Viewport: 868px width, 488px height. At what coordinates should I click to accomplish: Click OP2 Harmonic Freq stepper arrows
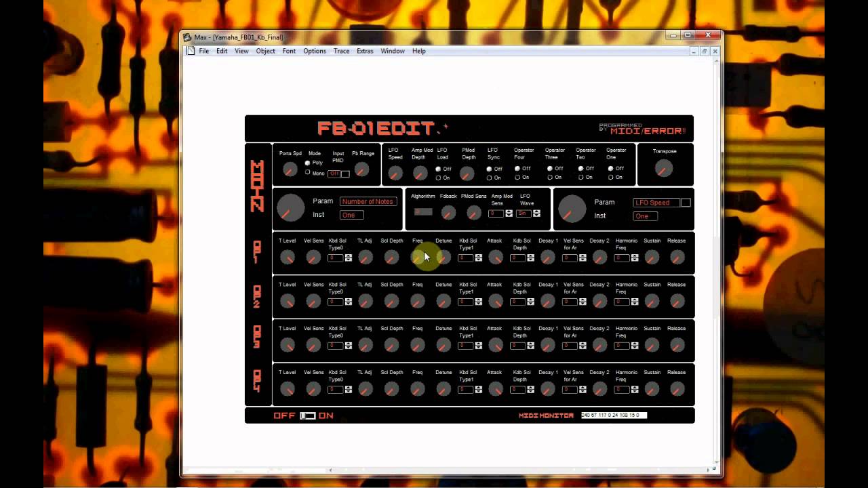click(635, 302)
